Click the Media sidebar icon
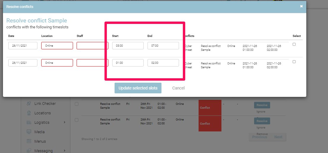 (x=29, y=132)
